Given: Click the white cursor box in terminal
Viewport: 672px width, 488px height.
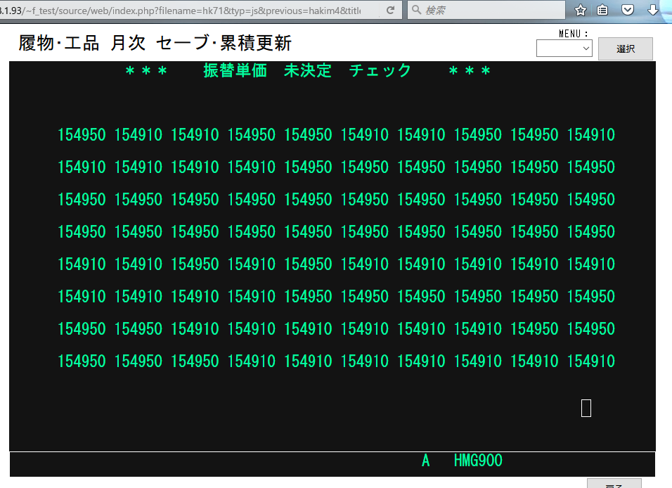Looking at the screenshot, I should pyautogui.click(x=586, y=408).
